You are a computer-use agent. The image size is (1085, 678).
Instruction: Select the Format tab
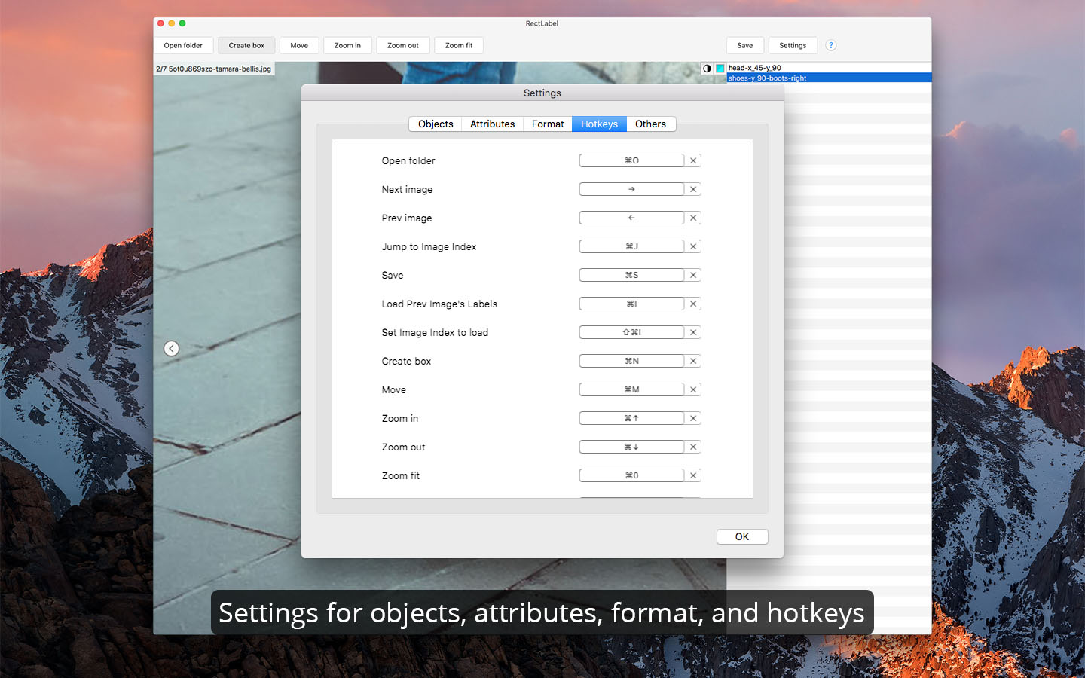click(x=548, y=124)
